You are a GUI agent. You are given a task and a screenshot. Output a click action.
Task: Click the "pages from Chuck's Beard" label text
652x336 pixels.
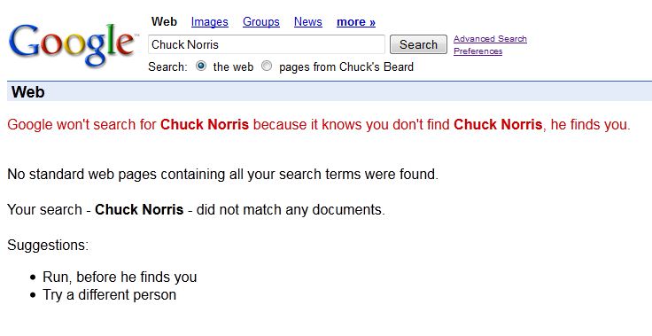pos(346,67)
